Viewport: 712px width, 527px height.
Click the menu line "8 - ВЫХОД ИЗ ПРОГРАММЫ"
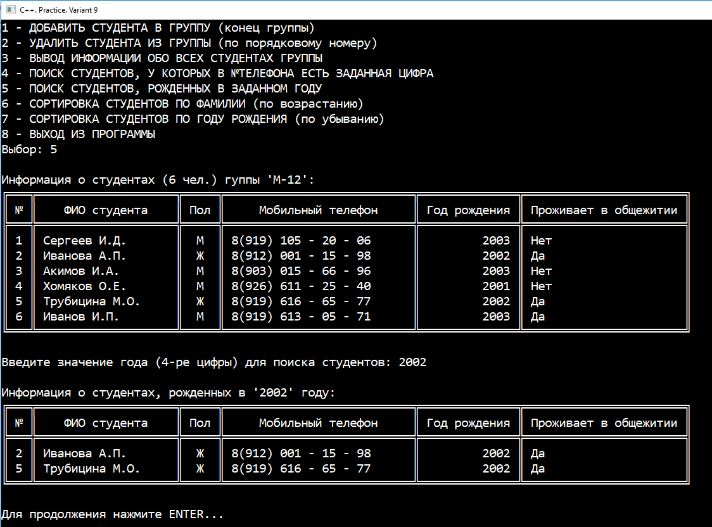pos(79,134)
